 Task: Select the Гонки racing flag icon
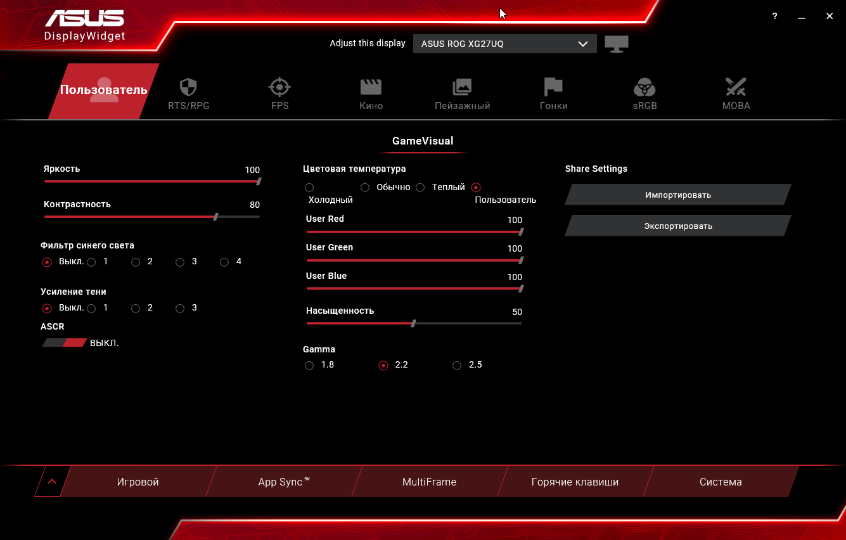pyautogui.click(x=553, y=87)
